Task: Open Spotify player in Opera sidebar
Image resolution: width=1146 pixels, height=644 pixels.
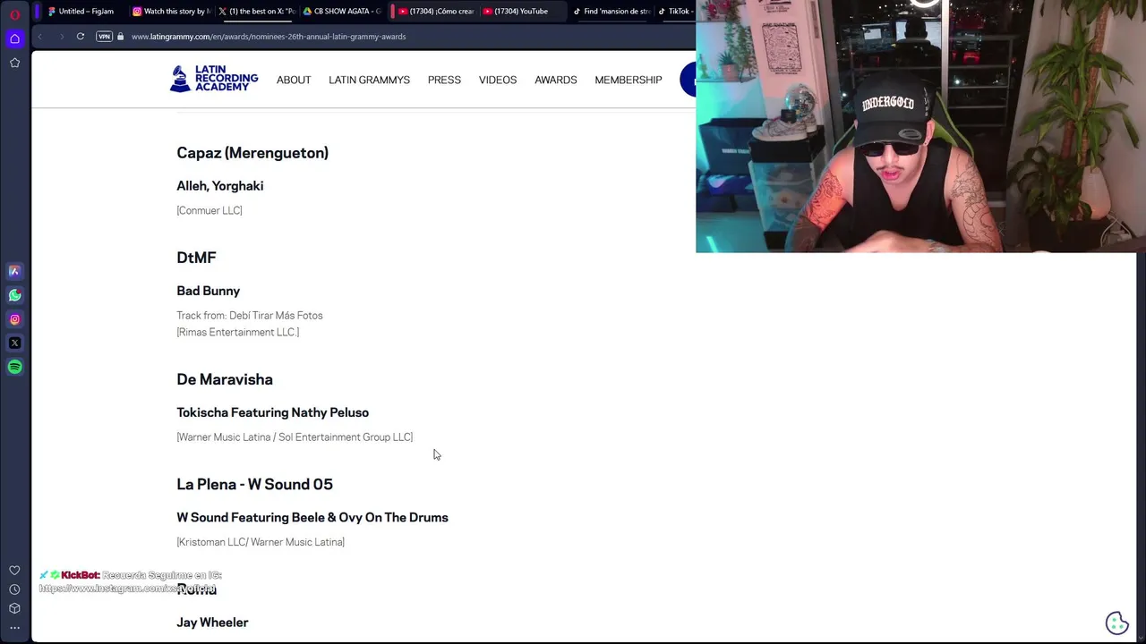Action: pos(14,367)
